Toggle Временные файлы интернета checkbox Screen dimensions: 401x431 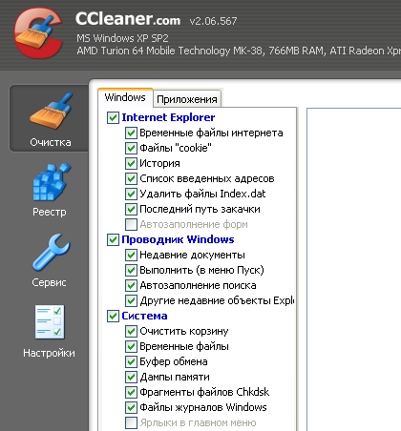pos(131,133)
